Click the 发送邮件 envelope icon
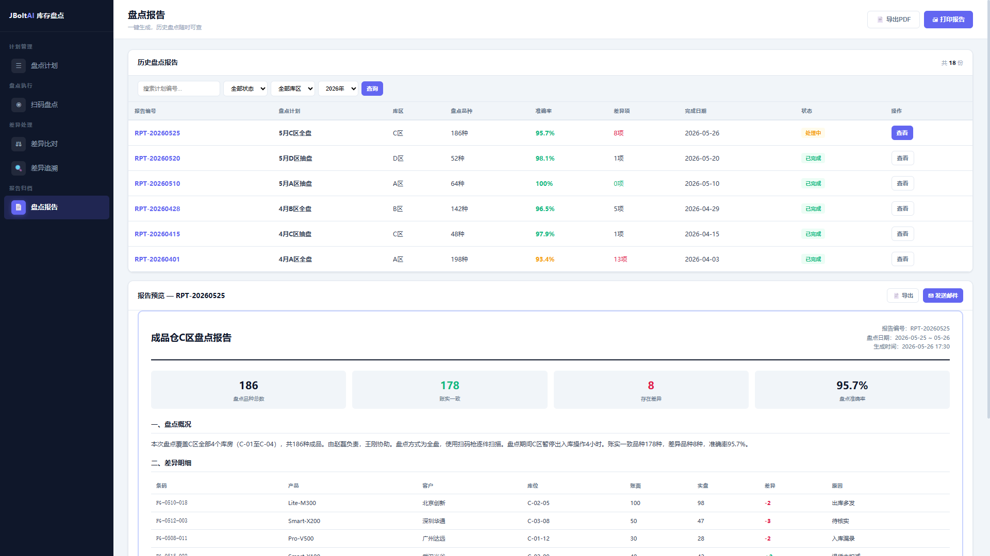990x556 pixels. click(931, 296)
